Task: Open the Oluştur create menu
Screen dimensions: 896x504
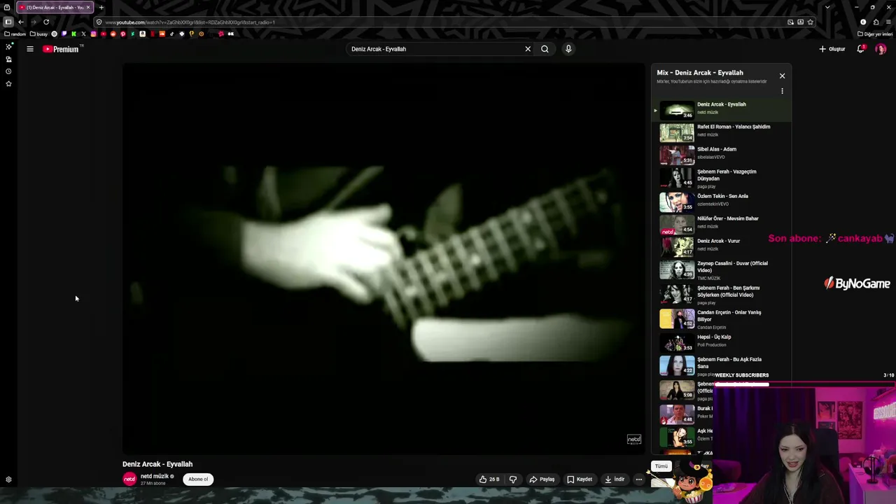Action: (832, 49)
